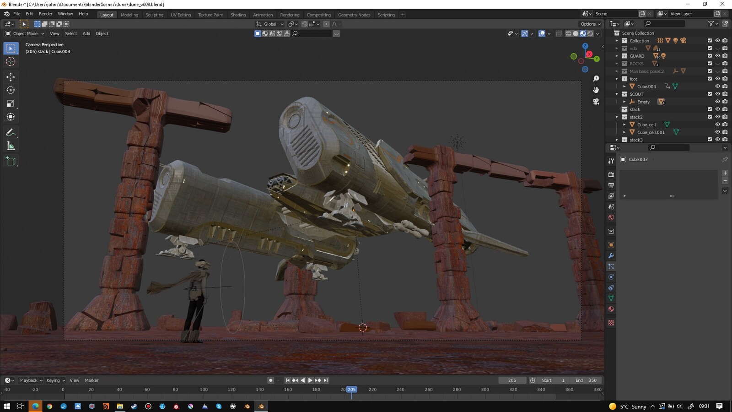The width and height of the screenshot is (732, 412).
Task: Select the Annotate tool
Action: [x=11, y=133]
